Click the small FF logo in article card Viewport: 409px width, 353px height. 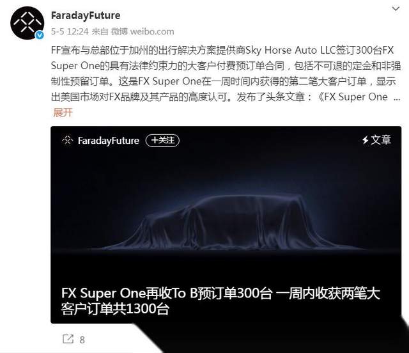68,141
